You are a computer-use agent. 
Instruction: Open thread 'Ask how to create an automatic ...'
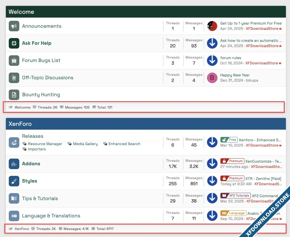(x=251, y=41)
